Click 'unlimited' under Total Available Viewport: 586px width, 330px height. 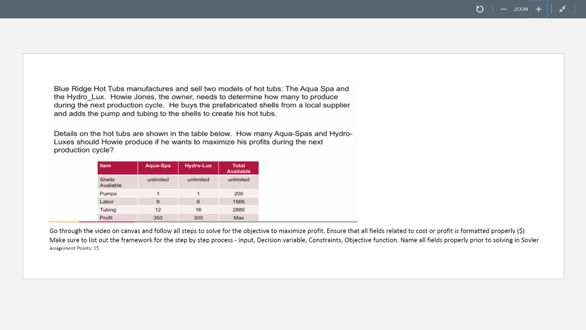[239, 179]
